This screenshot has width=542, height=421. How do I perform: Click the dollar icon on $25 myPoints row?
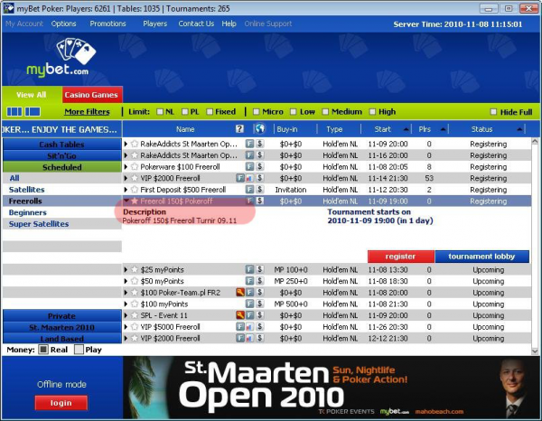click(260, 269)
